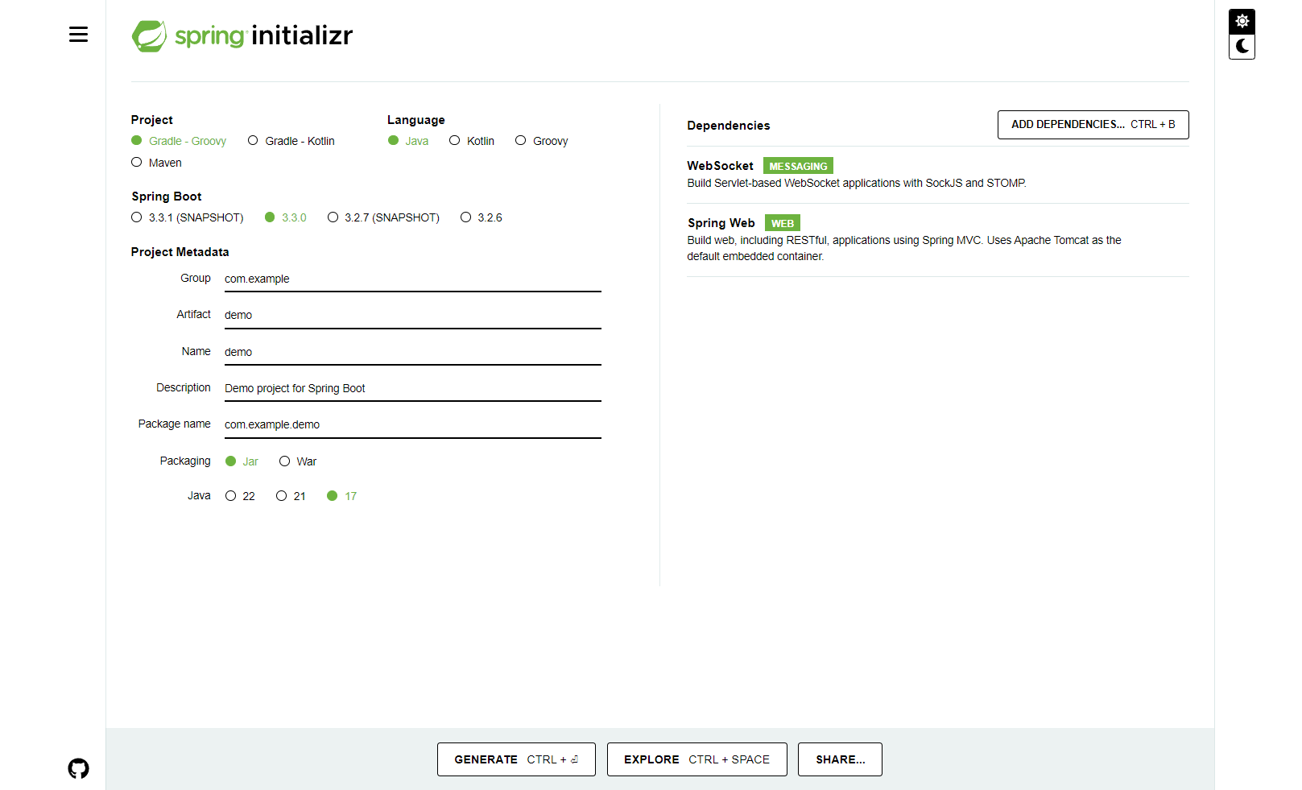This screenshot has width=1302, height=790.
Task: Edit the Package name field
Action: point(413,424)
